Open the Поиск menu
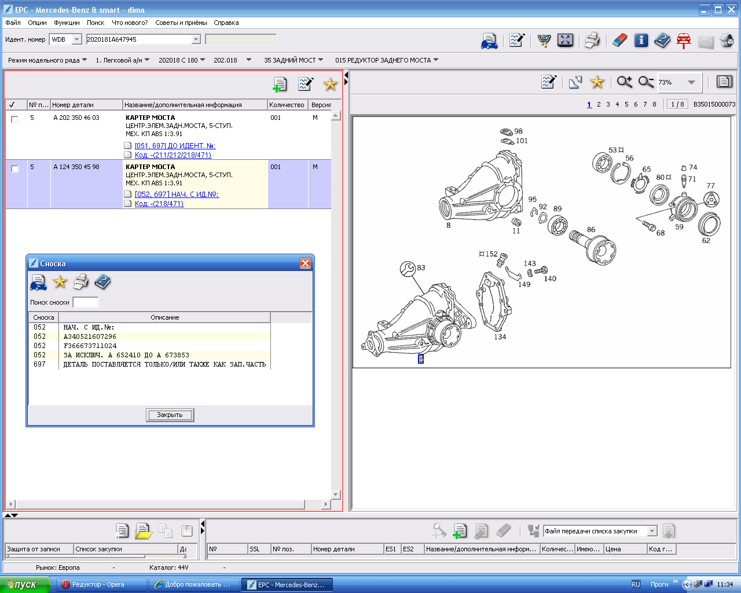Image resolution: width=741 pixels, height=593 pixels. pyautogui.click(x=96, y=23)
